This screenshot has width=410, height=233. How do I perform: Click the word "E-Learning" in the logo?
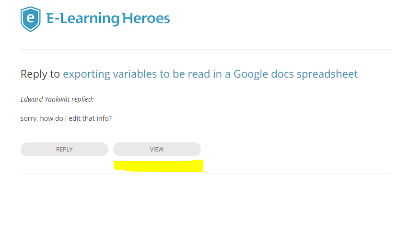(82, 19)
